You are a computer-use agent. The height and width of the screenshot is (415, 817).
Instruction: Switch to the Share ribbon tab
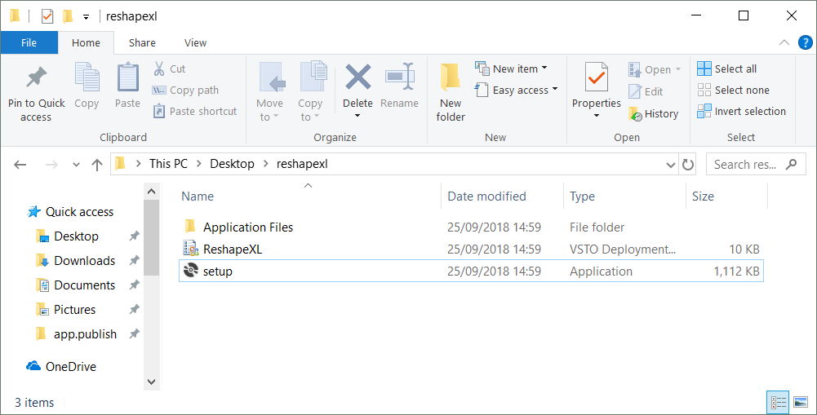tap(142, 42)
